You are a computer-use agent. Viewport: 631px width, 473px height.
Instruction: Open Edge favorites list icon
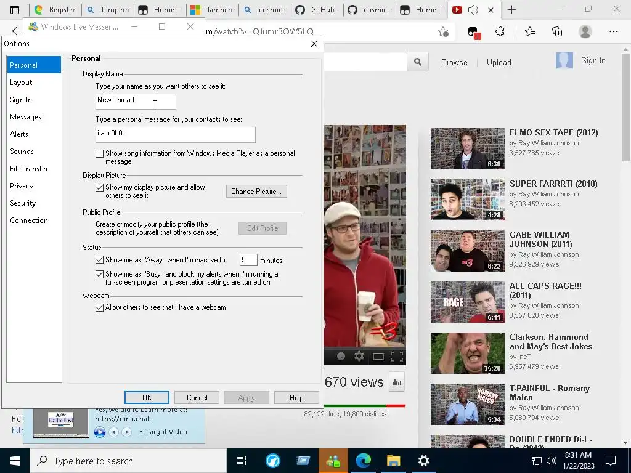pyautogui.click(x=529, y=31)
